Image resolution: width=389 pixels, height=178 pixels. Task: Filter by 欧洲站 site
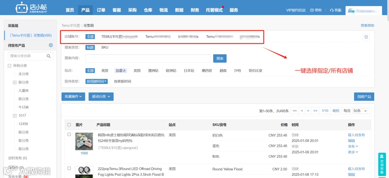[171, 70]
